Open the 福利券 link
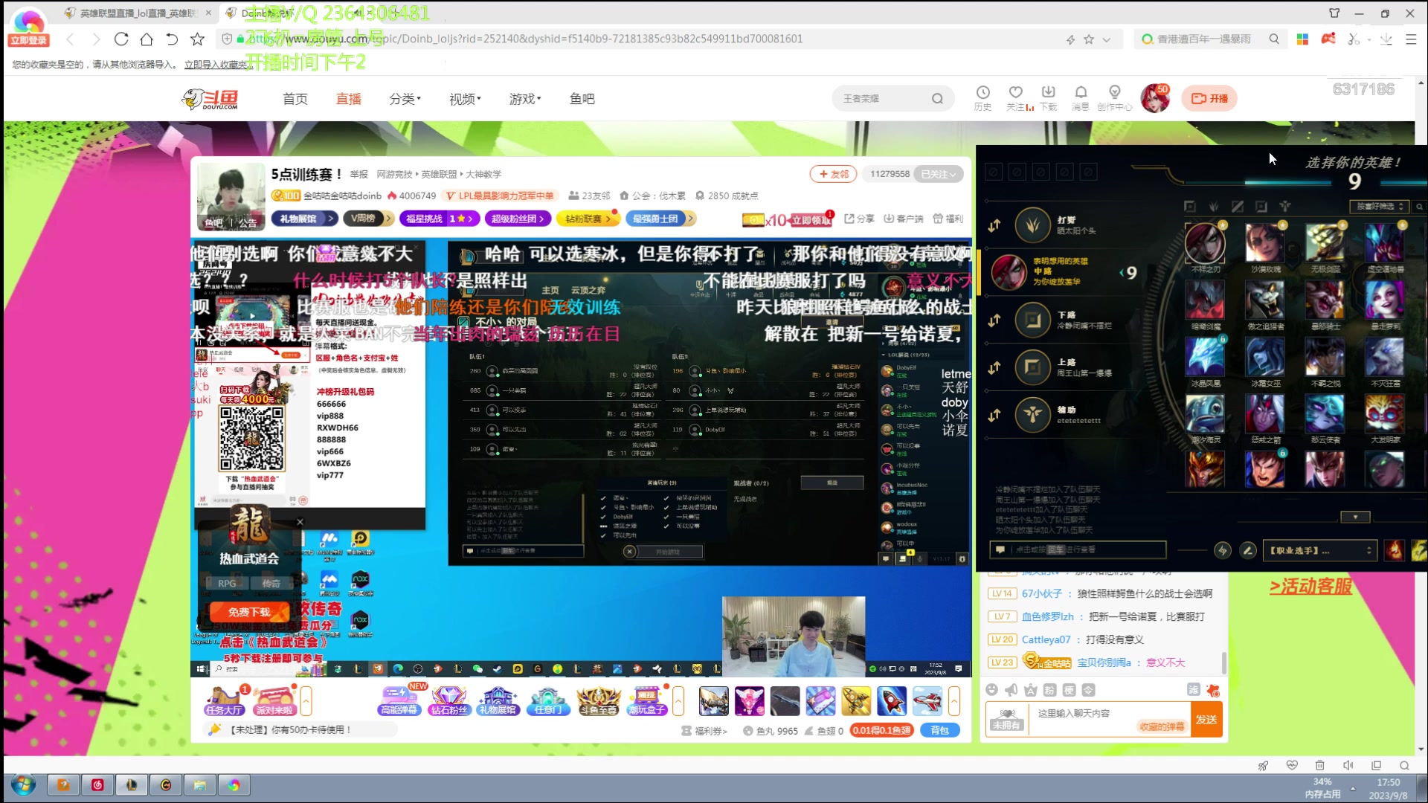The width and height of the screenshot is (1428, 803). coord(705,731)
